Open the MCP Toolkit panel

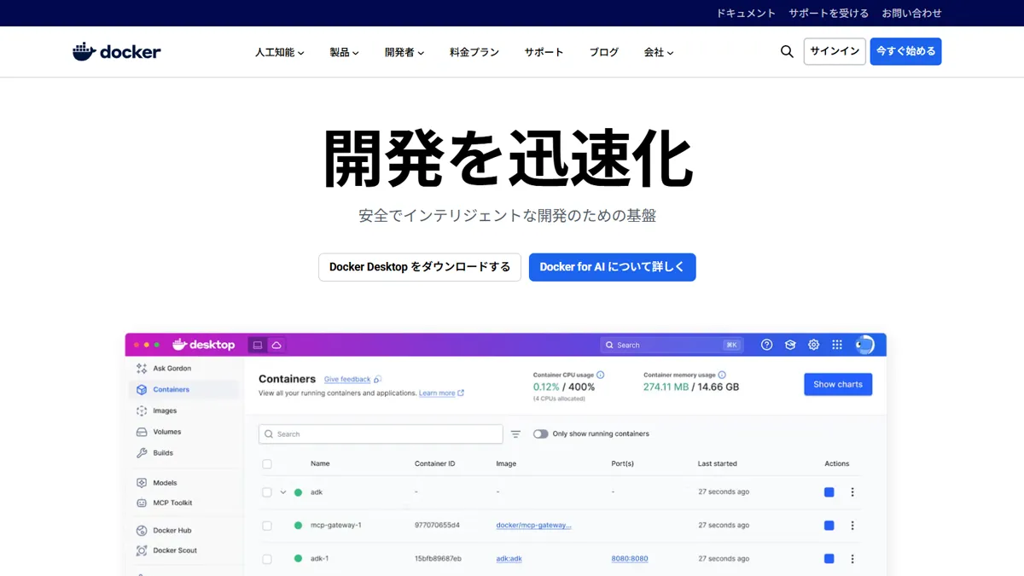pyautogui.click(x=173, y=503)
